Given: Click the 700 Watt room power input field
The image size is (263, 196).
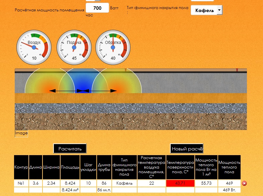Looking at the screenshot, I should point(97,8).
